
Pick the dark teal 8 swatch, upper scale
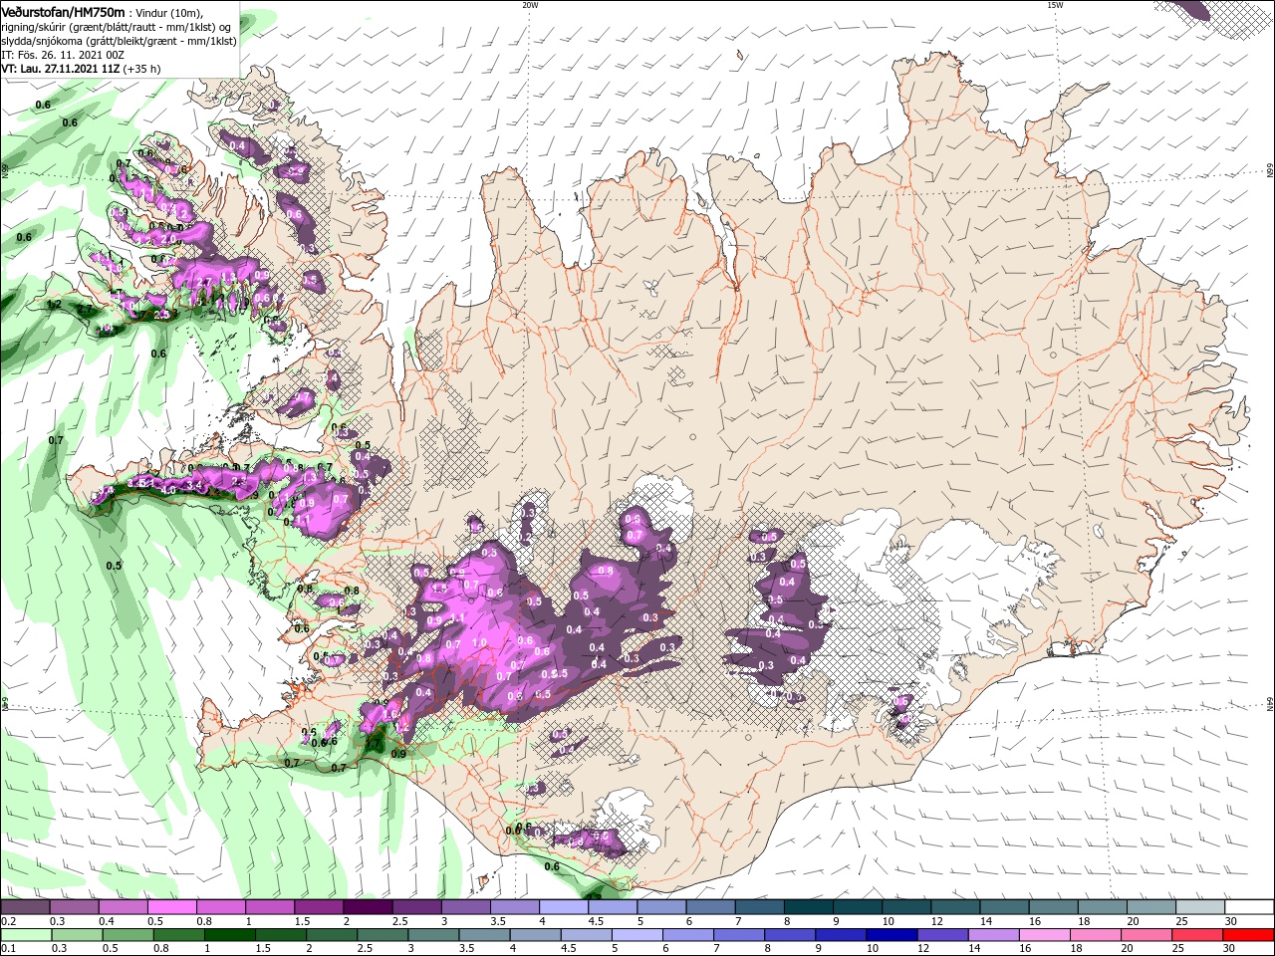(x=808, y=907)
